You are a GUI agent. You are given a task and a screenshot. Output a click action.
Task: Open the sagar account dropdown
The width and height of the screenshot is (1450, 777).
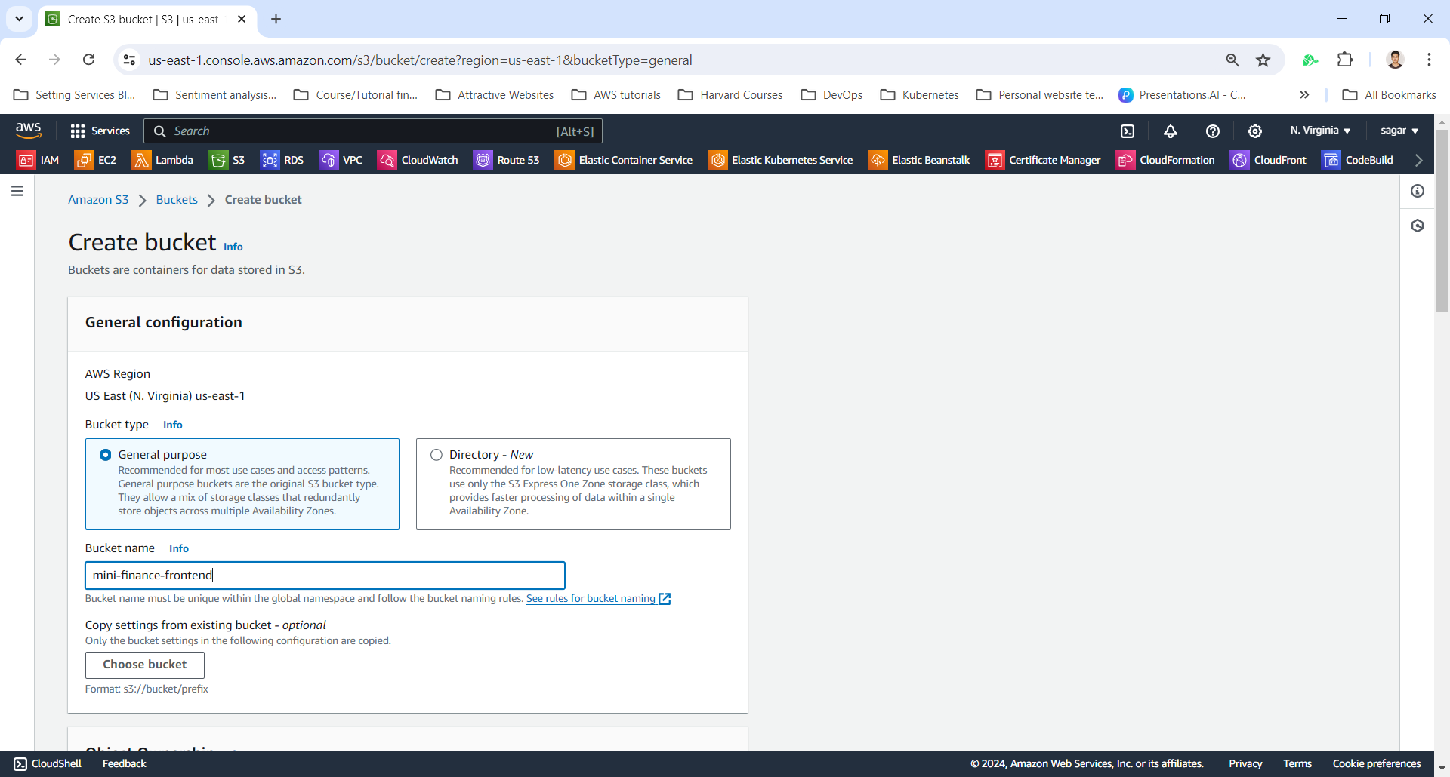point(1399,131)
